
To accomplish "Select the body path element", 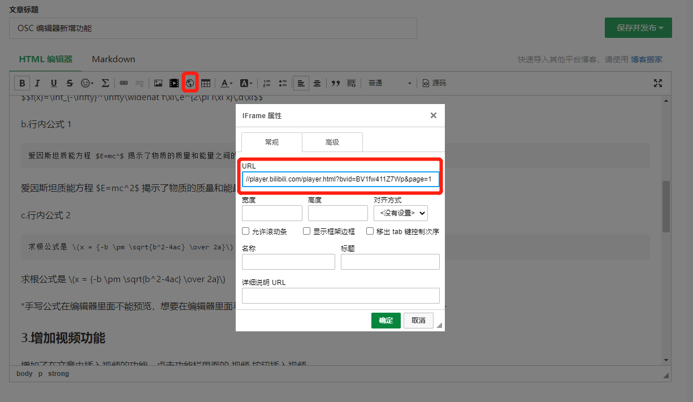I will [x=24, y=374].
